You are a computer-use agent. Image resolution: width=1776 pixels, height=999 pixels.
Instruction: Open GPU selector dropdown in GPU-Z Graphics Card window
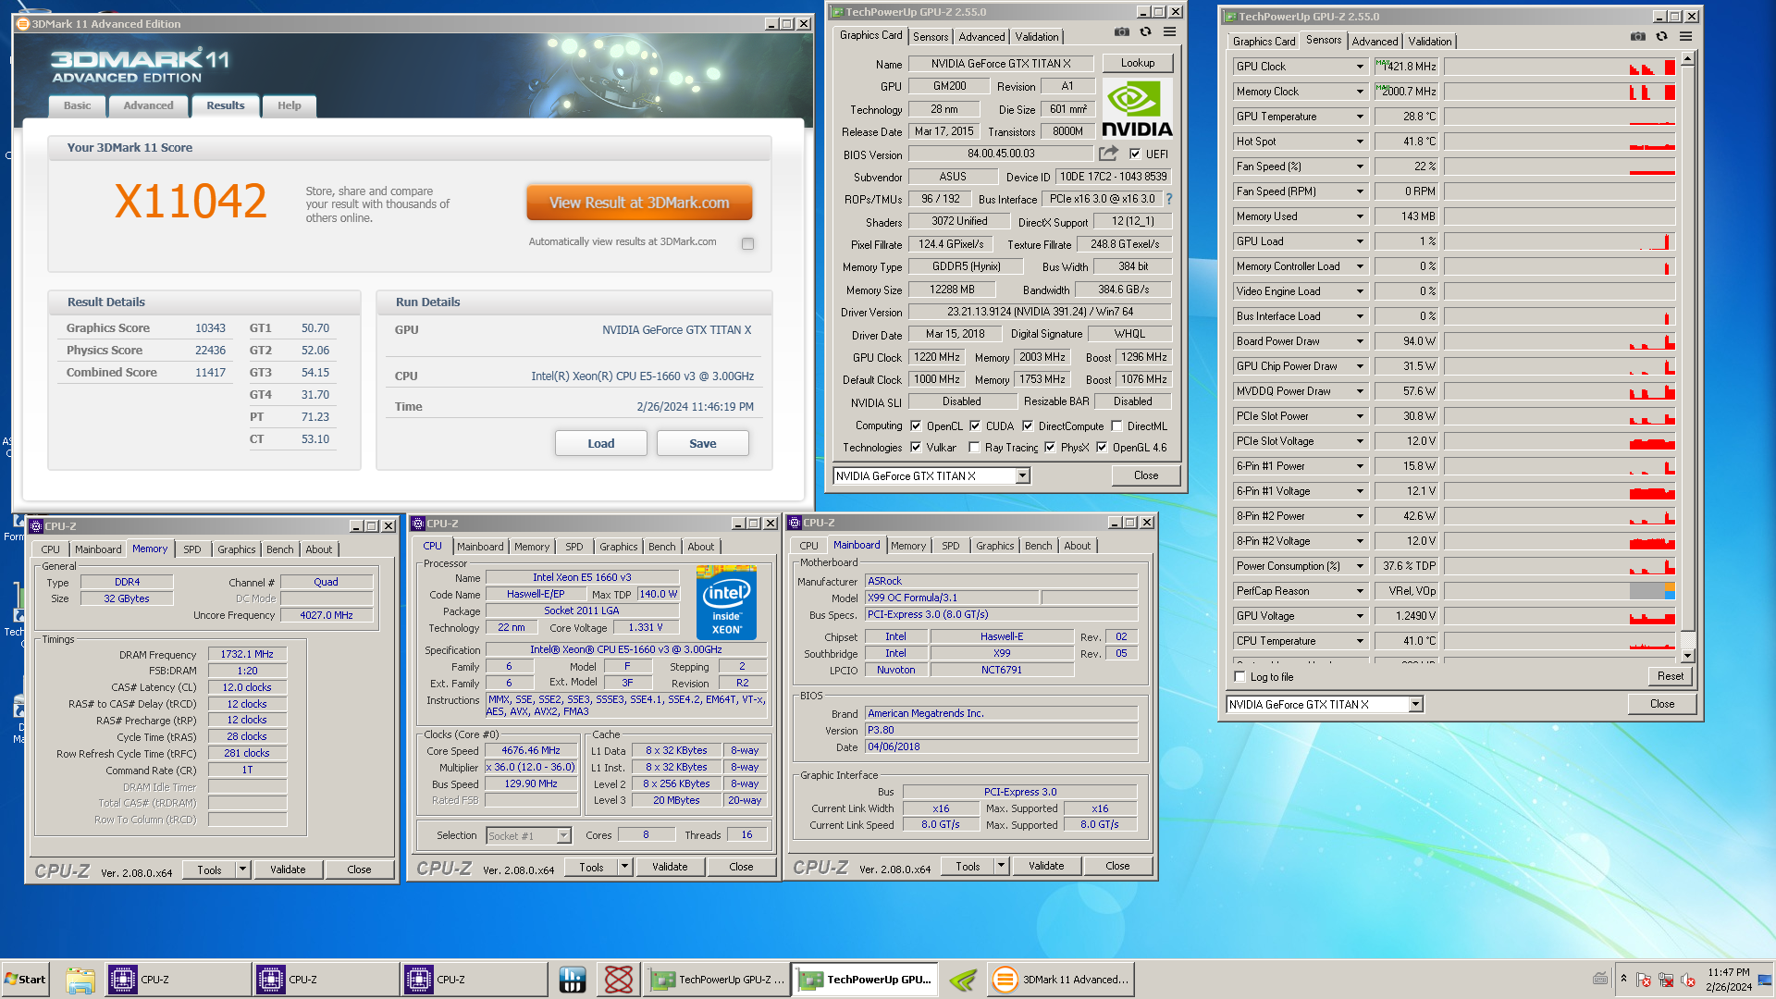pyautogui.click(x=1022, y=476)
